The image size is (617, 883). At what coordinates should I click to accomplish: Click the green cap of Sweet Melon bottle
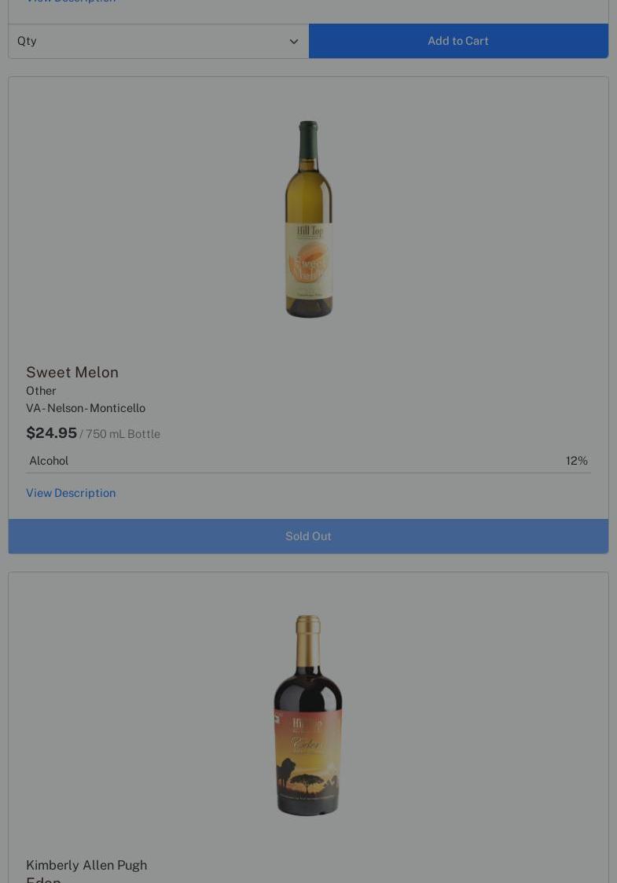click(x=308, y=140)
